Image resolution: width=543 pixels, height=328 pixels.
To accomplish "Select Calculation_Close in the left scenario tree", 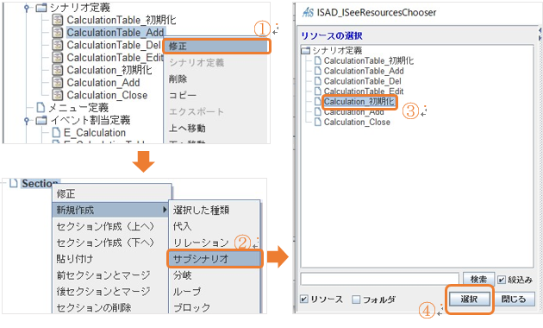I will click(x=107, y=95).
